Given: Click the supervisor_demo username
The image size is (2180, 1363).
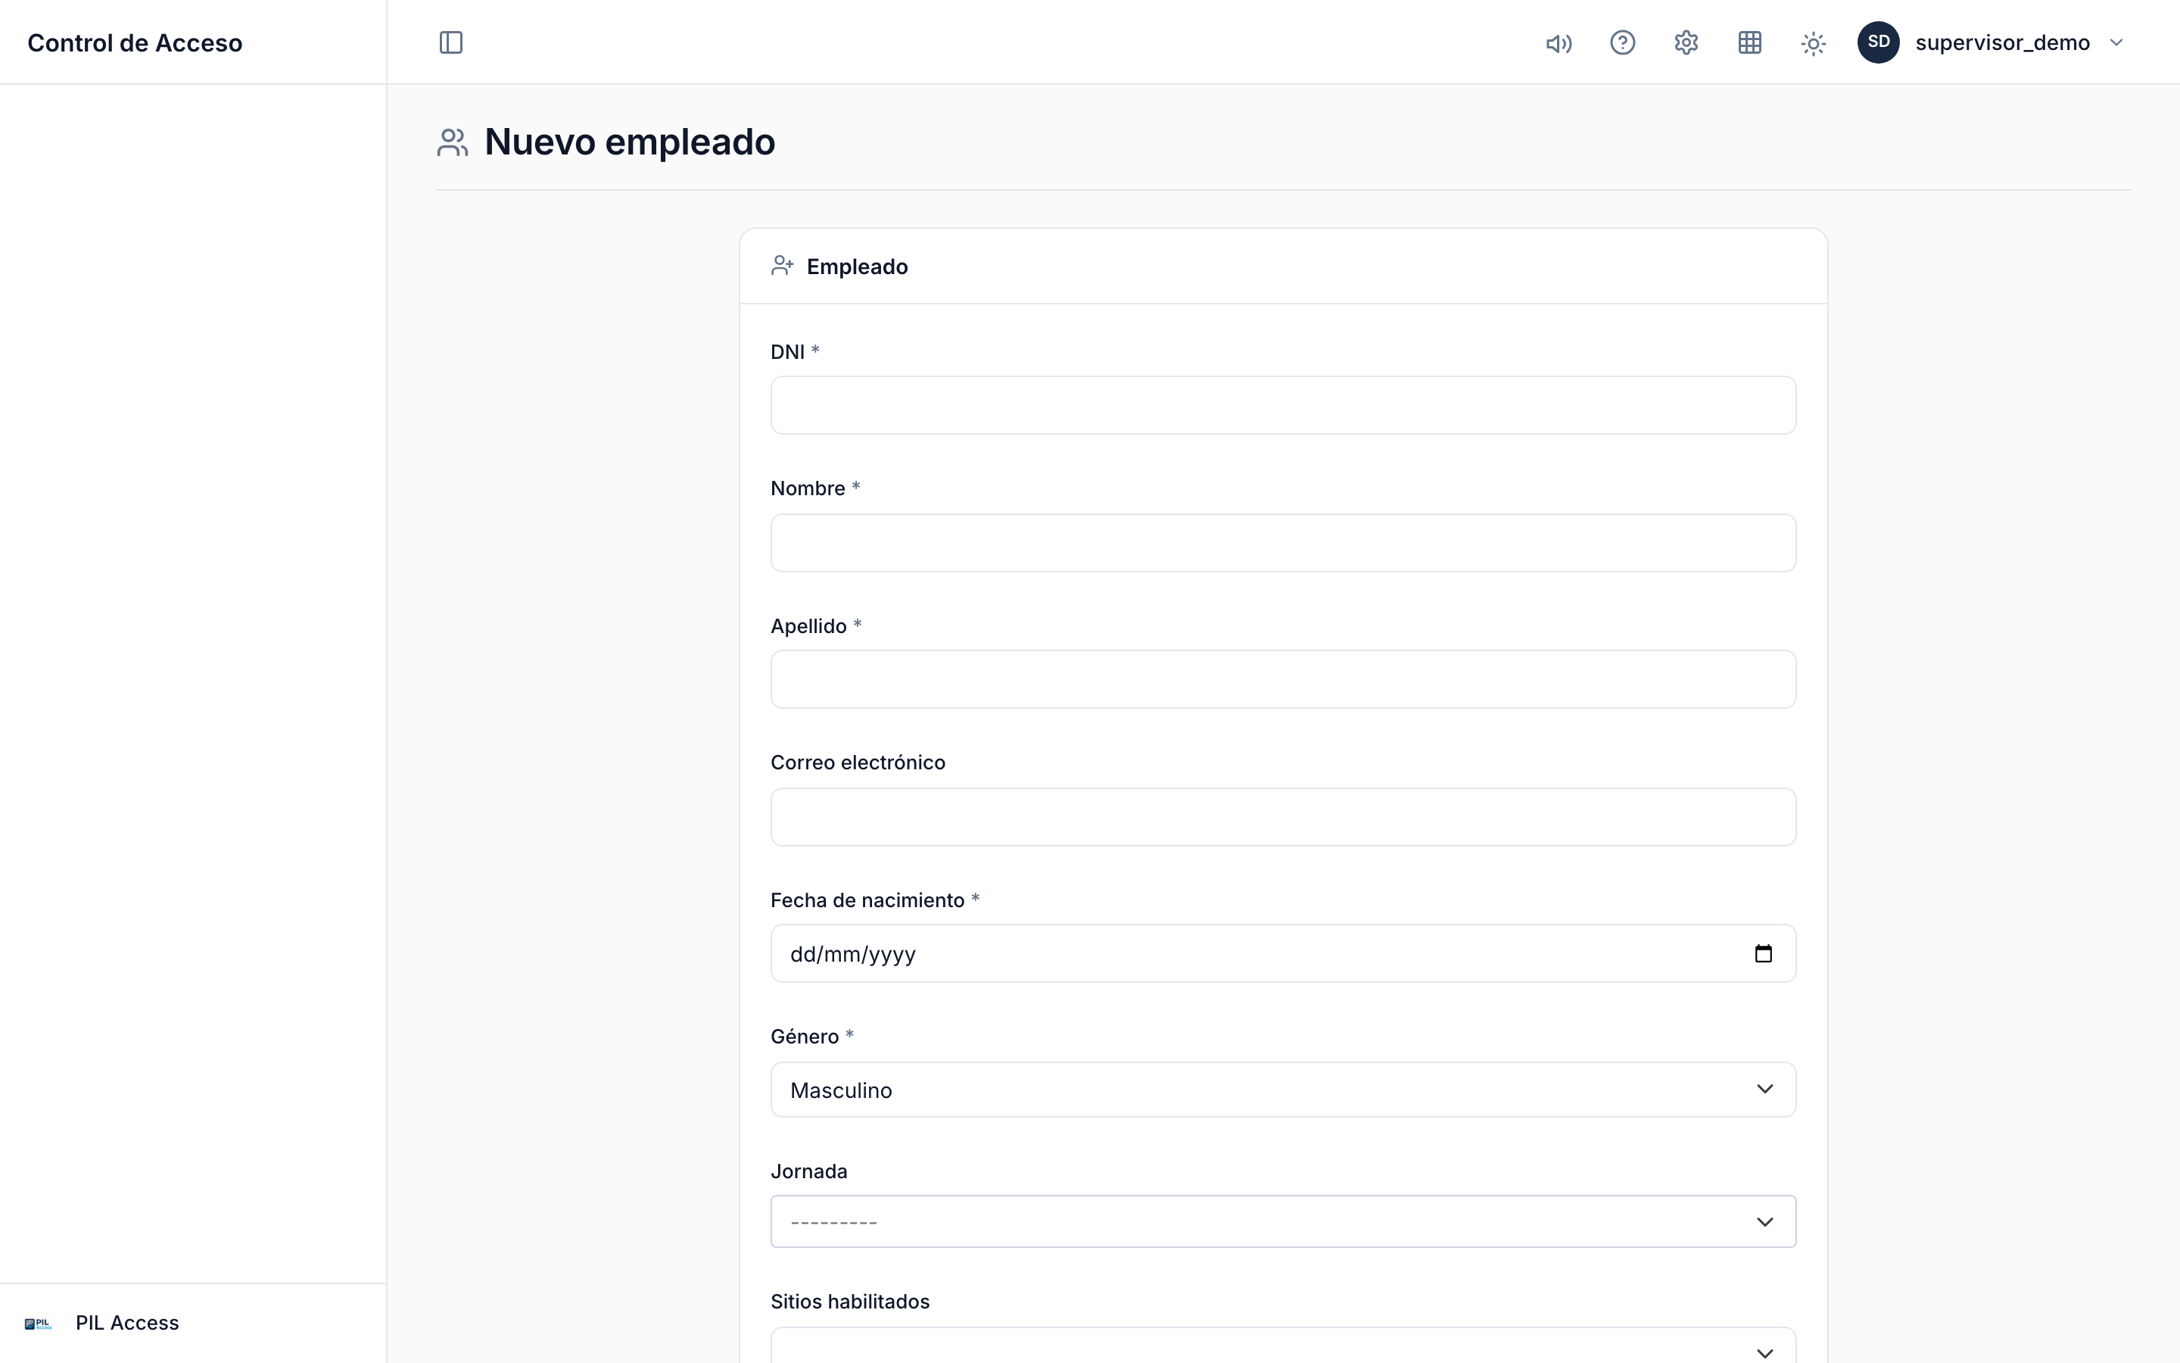Looking at the screenshot, I should (2001, 42).
